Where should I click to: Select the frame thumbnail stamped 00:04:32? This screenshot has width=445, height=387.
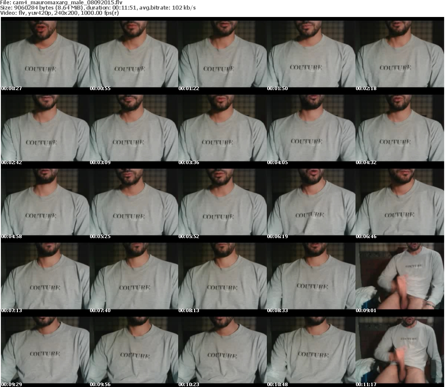click(400, 128)
